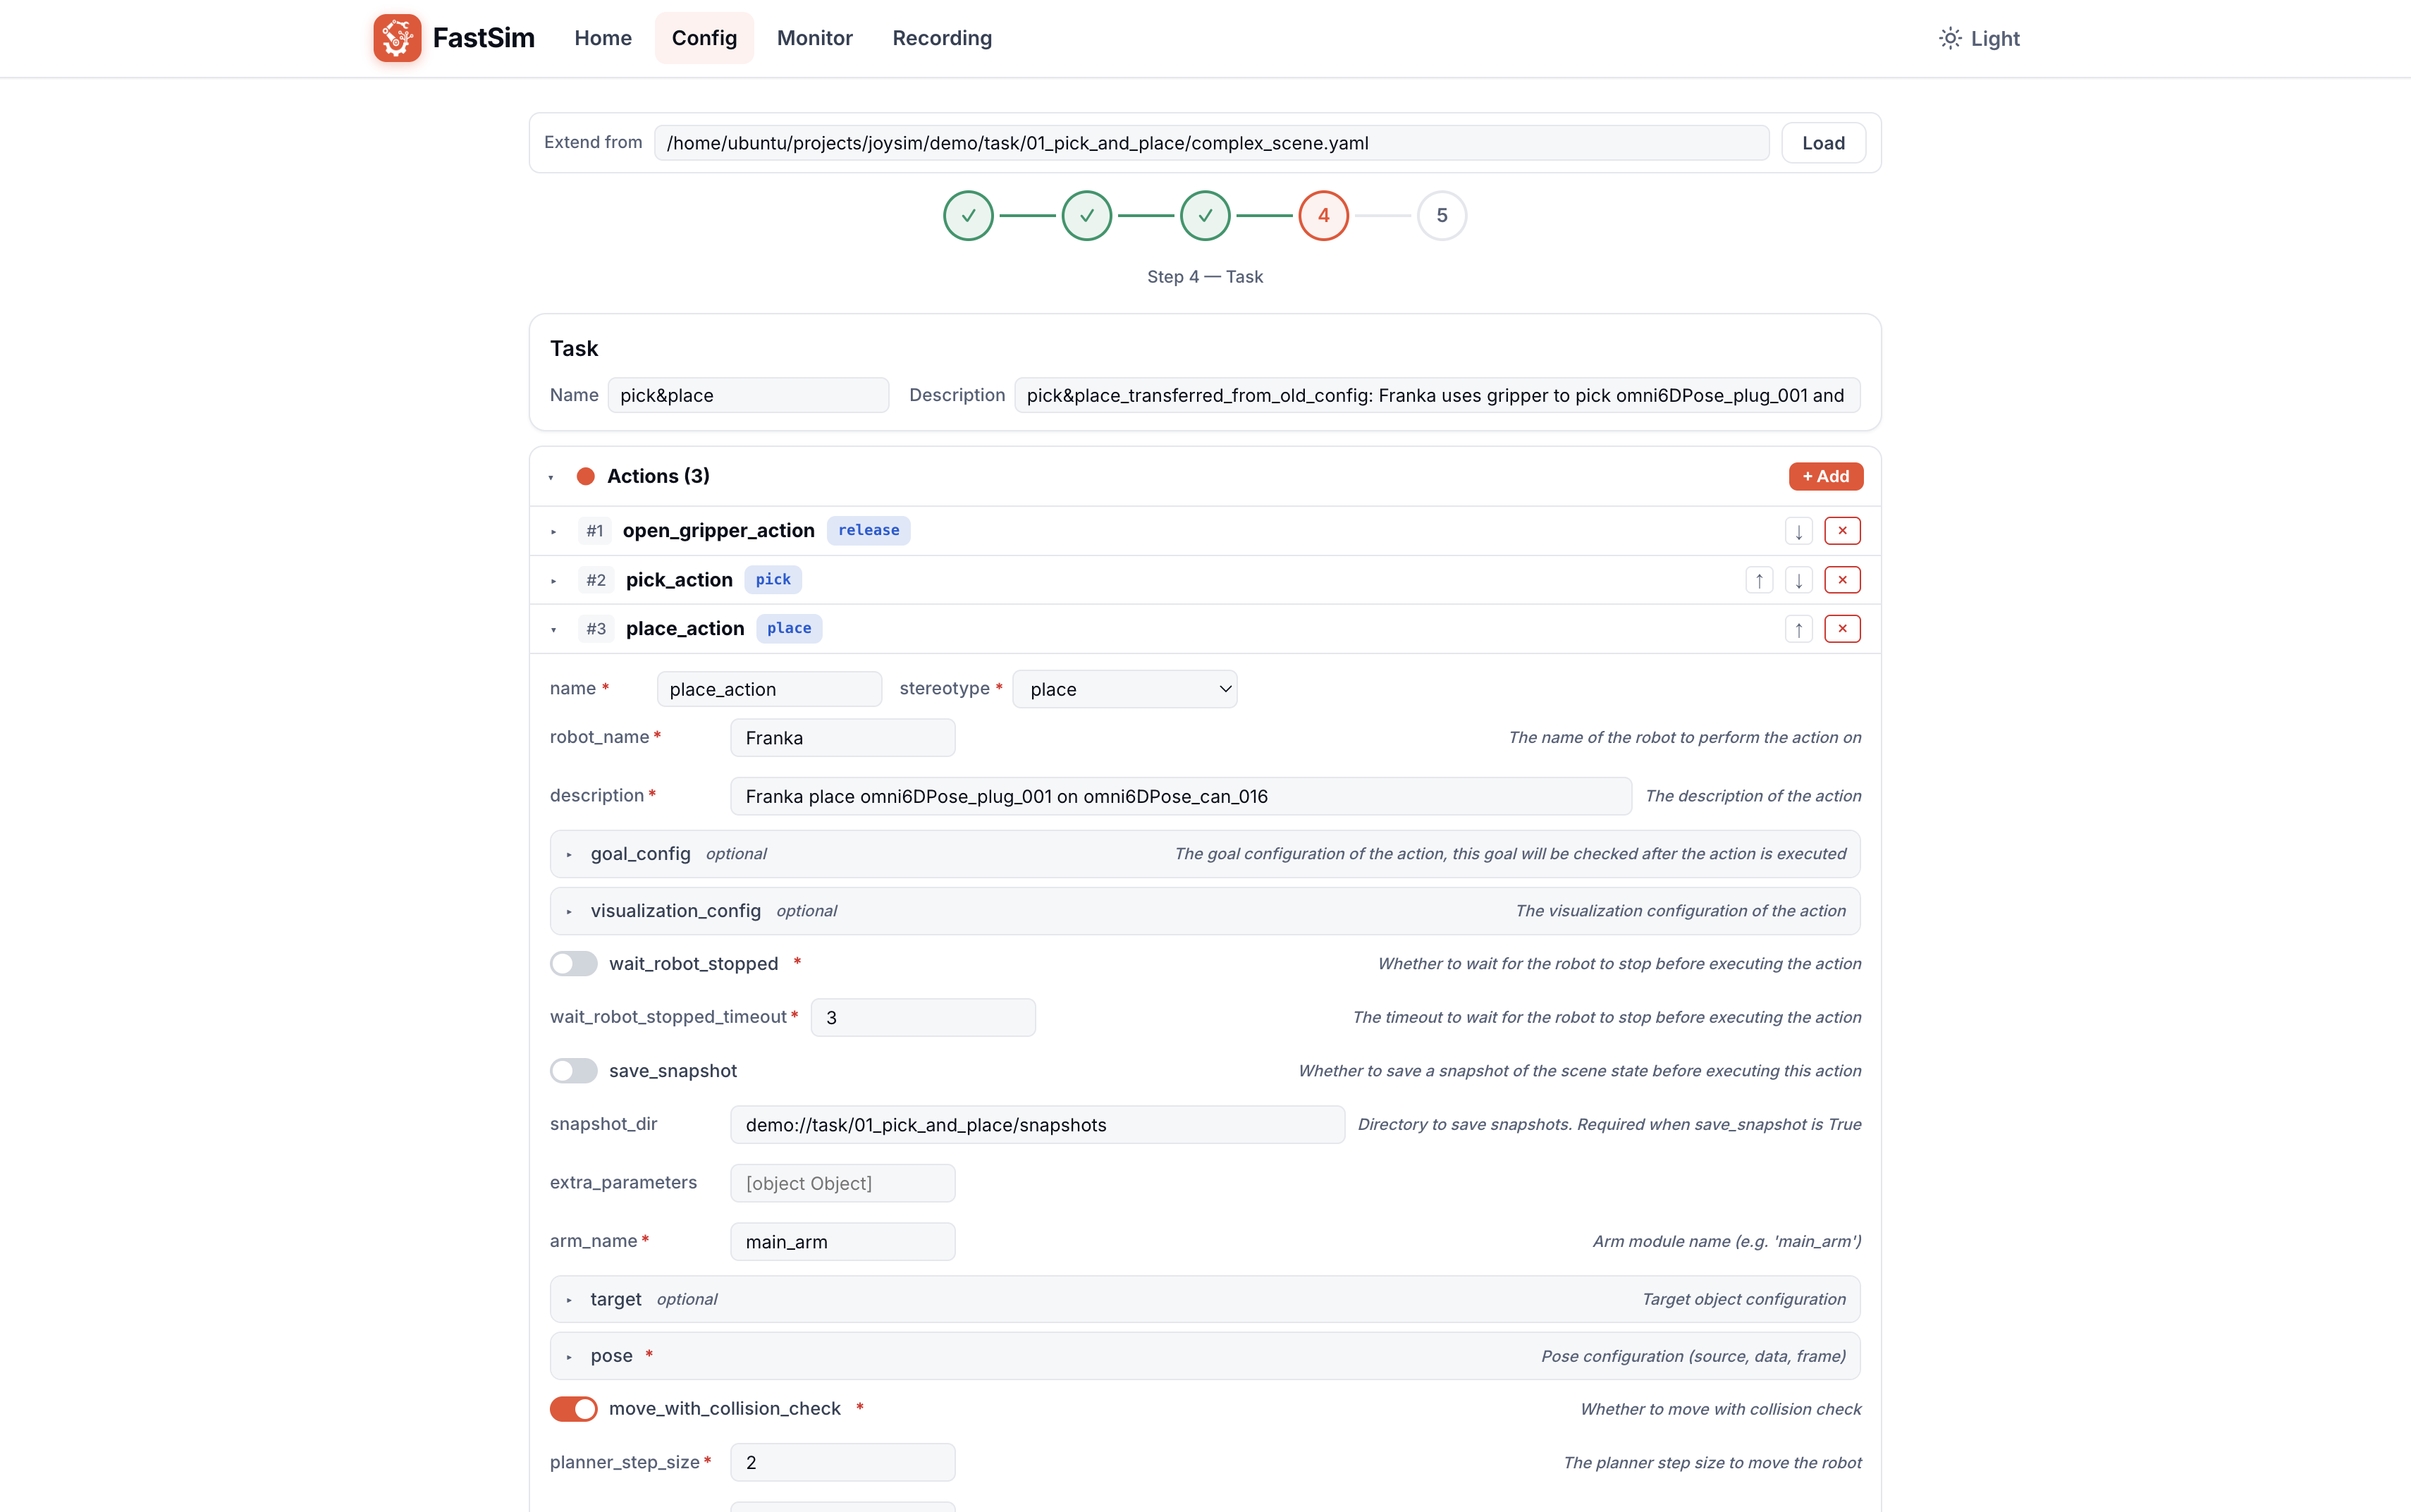Click the FastSim robot logo icon

[x=397, y=38]
